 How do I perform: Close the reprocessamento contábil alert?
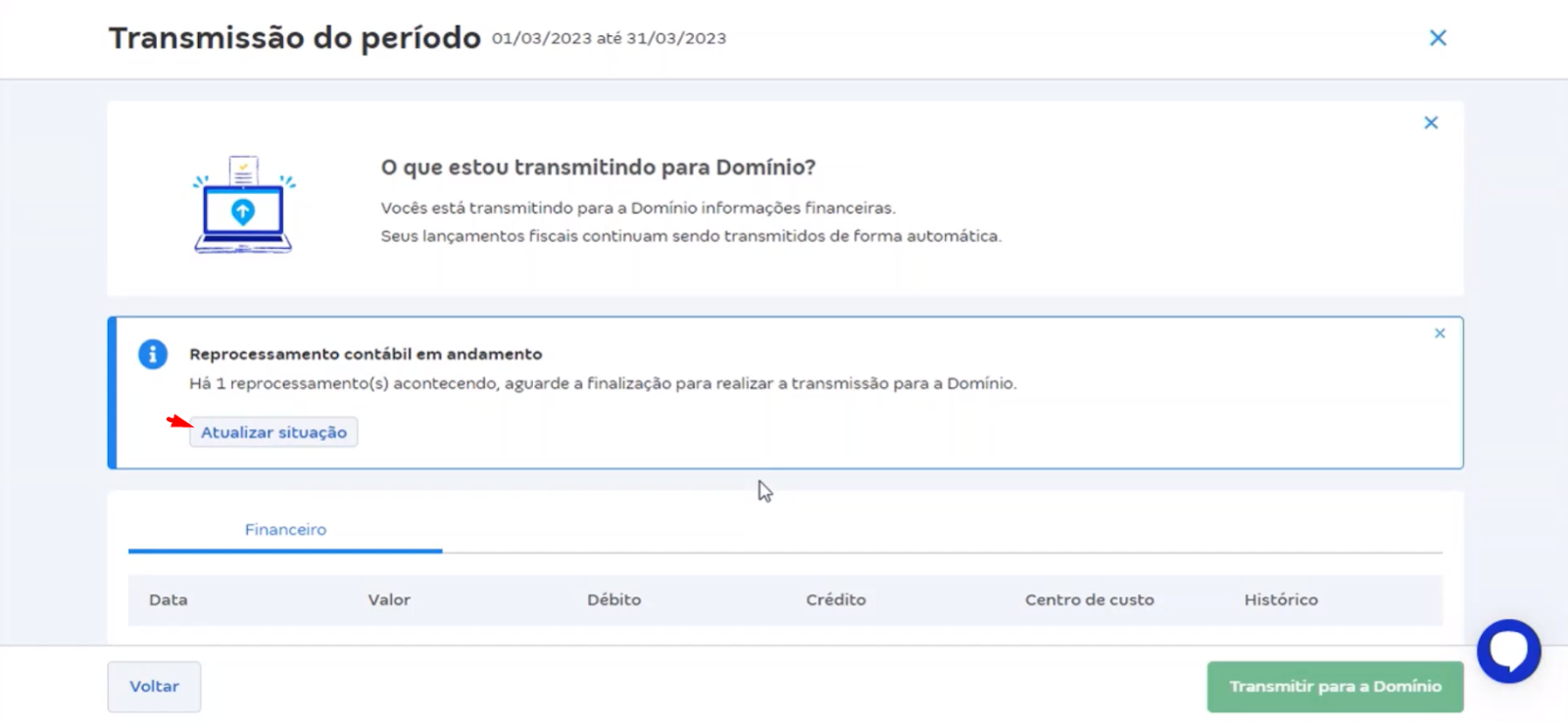[1440, 333]
